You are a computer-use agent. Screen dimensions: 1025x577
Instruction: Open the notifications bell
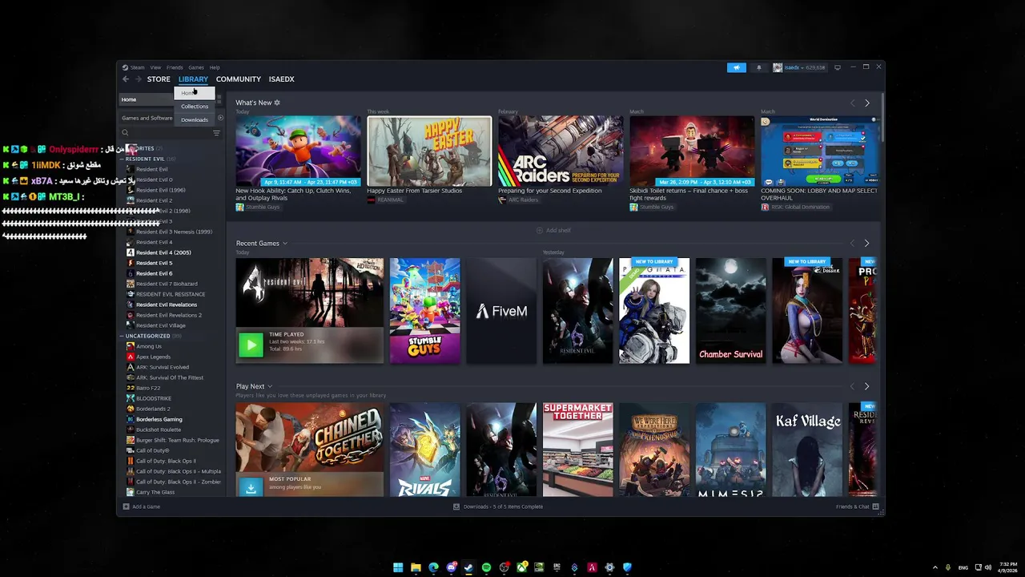click(x=759, y=67)
